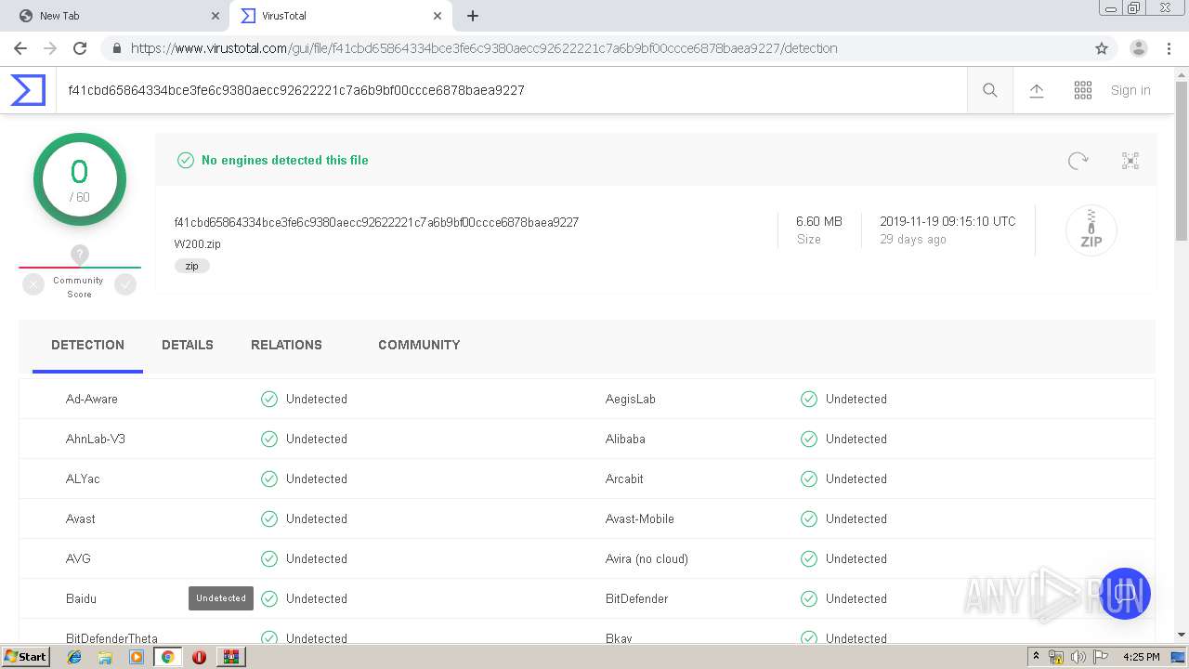Open file explorer from taskbar
Viewport: 1189px width, 669px height.
105,657
